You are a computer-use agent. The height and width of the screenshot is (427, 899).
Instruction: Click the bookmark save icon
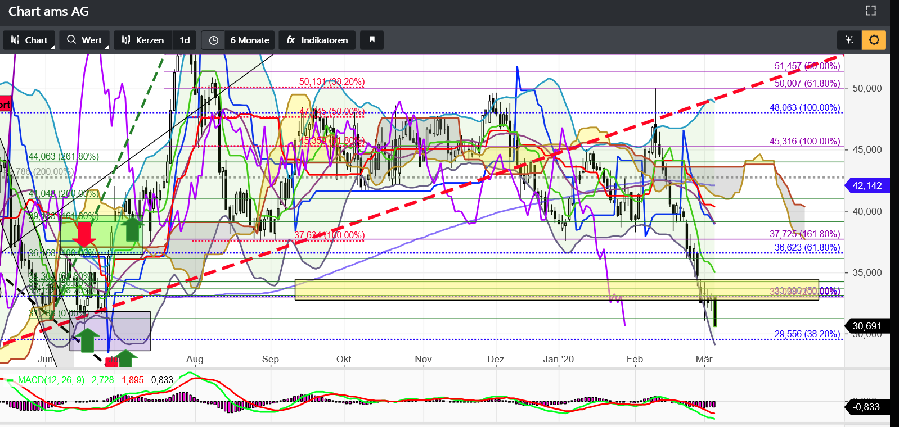372,40
